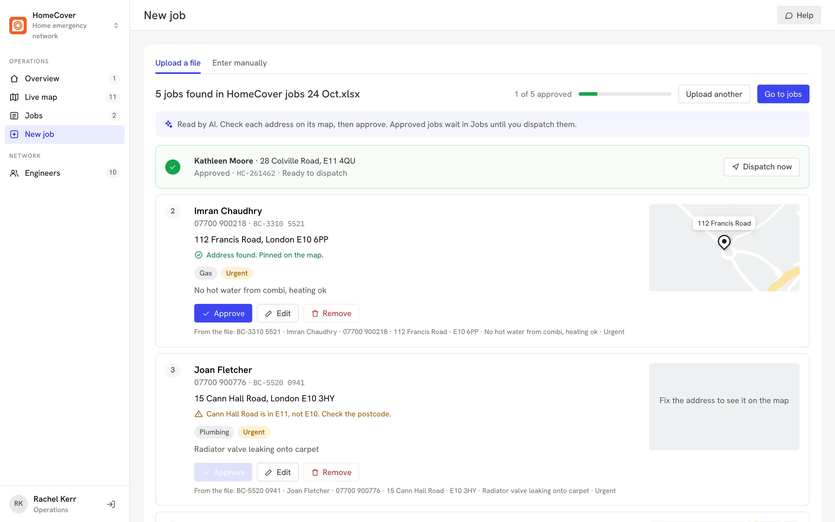Viewport: 835px width, 522px height.
Task: Click the Plumbing tag on Joan Fletcher's job
Action: point(214,432)
